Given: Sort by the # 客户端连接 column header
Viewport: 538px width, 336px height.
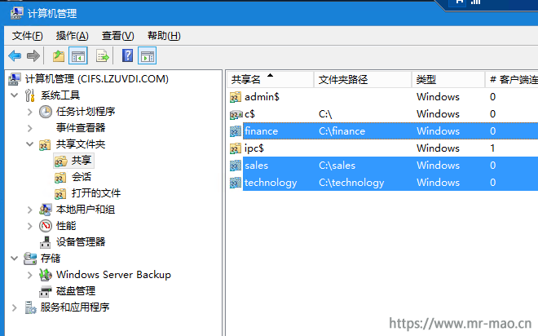Looking at the screenshot, I should click(x=512, y=80).
